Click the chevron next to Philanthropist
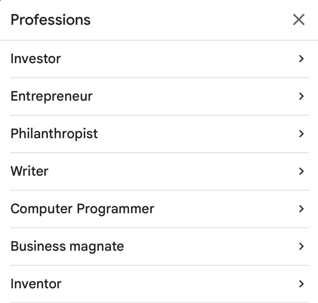The image size is (318, 303). pos(301,134)
